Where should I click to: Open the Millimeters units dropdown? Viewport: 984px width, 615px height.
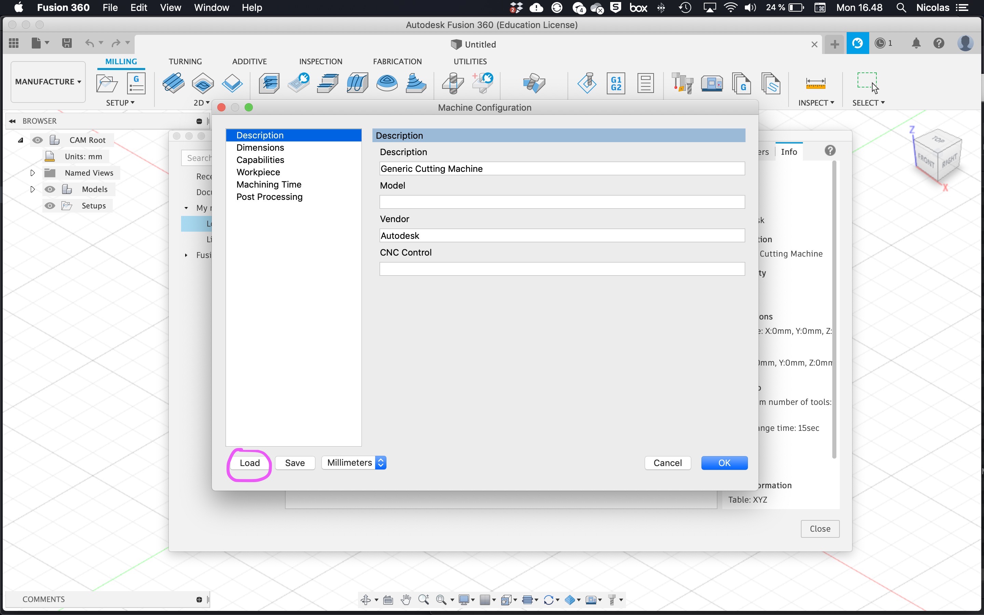354,463
